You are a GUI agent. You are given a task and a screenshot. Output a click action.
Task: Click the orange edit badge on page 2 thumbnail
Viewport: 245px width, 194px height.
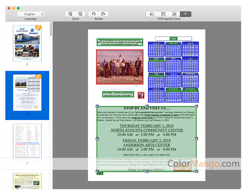(x=38, y=77)
